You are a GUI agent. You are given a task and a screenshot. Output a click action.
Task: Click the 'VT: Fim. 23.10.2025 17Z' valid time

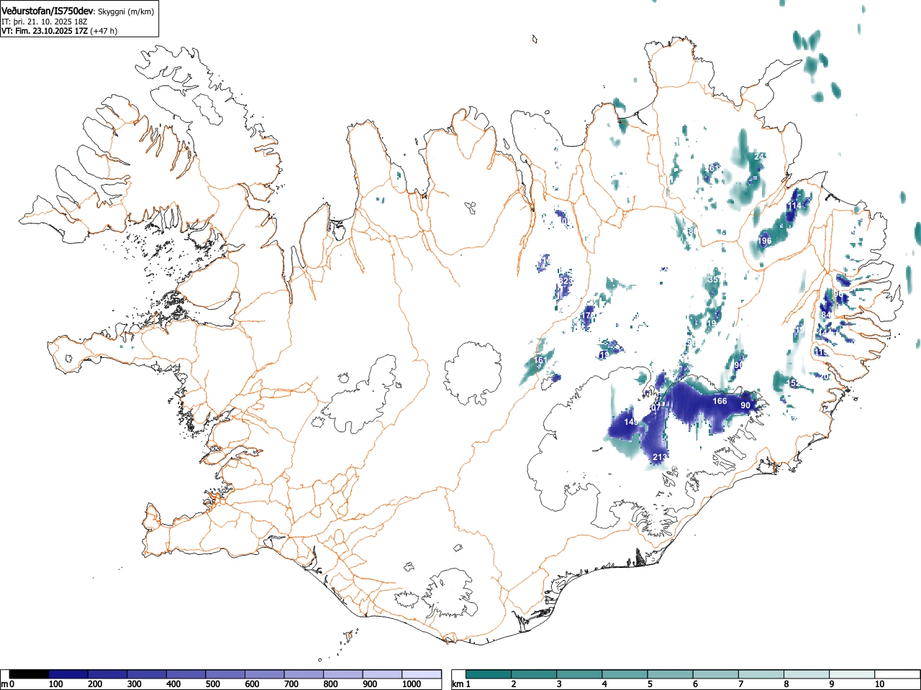point(45,31)
